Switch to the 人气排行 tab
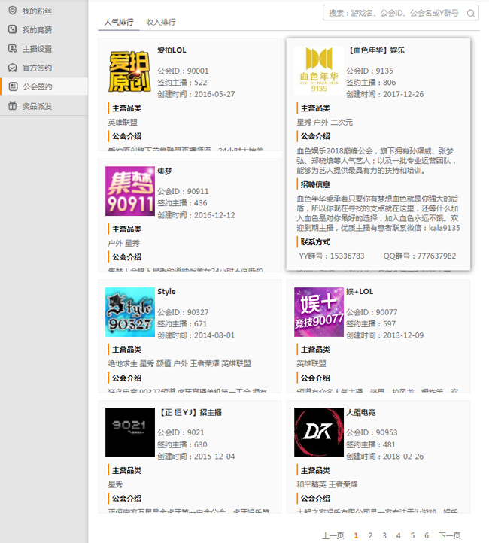This screenshot has height=543, width=489. coord(119,23)
